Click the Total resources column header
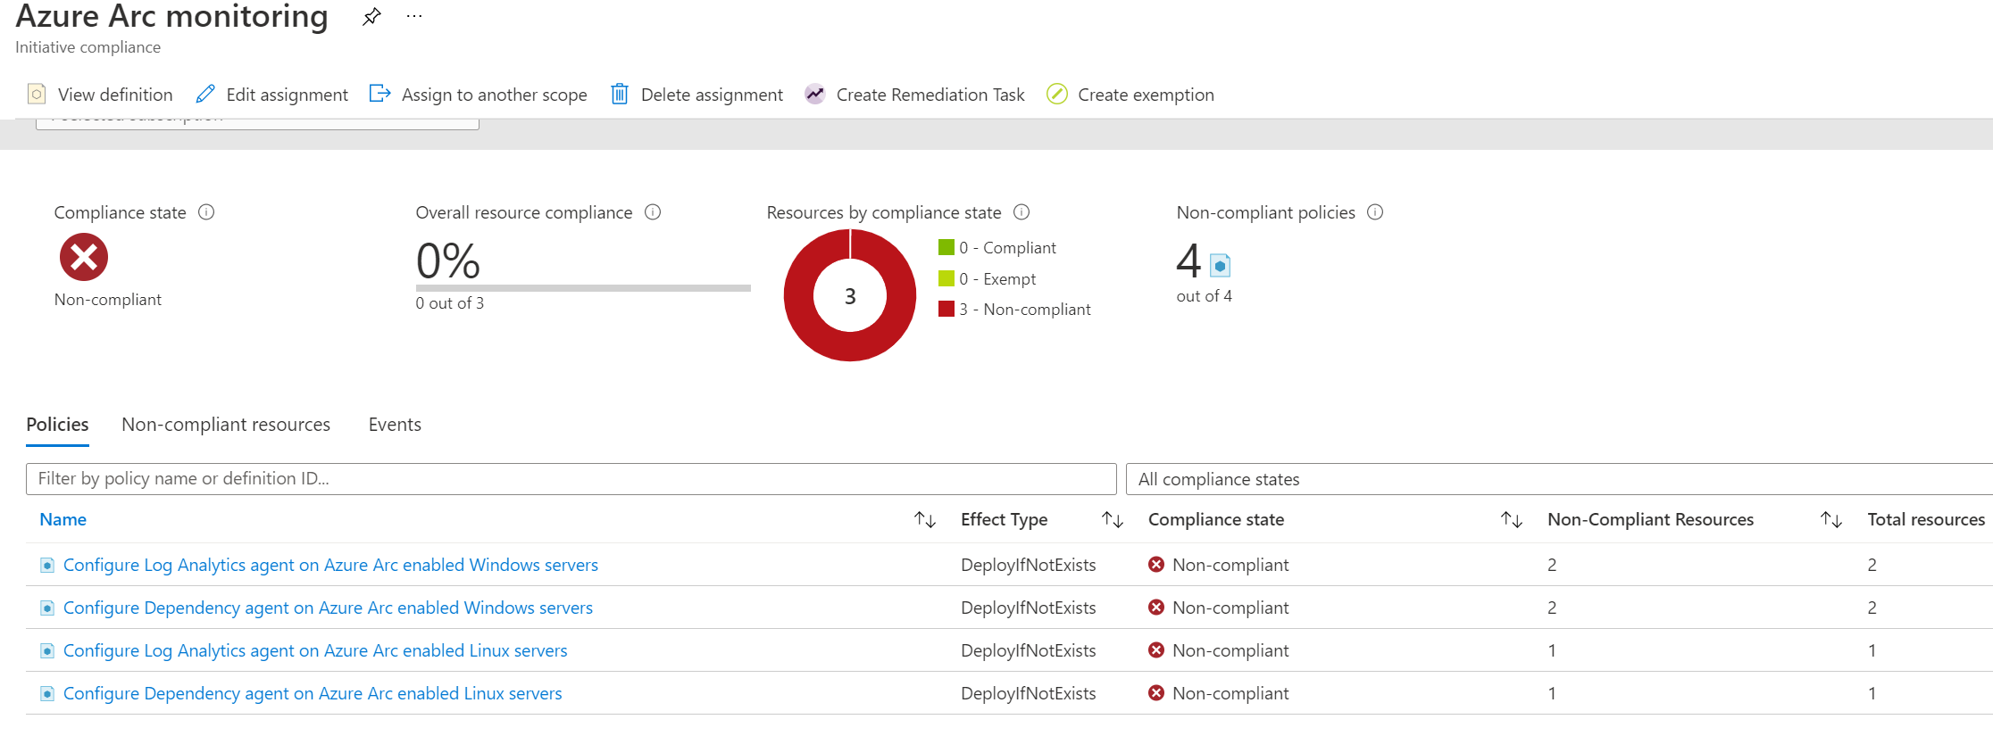Image resolution: width=1993 pixels, height=736 pixels. click(x=1926, y=519)
